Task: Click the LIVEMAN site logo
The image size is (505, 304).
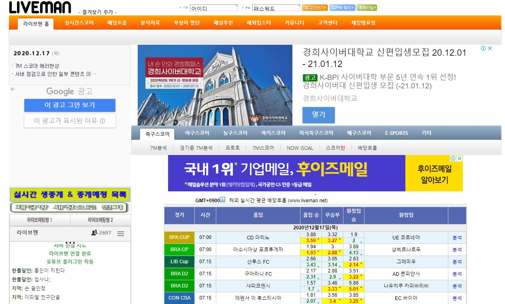Action: (x=40, y=7)
